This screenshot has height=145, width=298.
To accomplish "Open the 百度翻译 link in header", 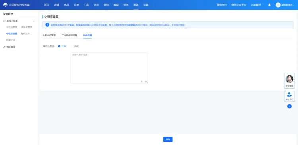I will (256, 5).
